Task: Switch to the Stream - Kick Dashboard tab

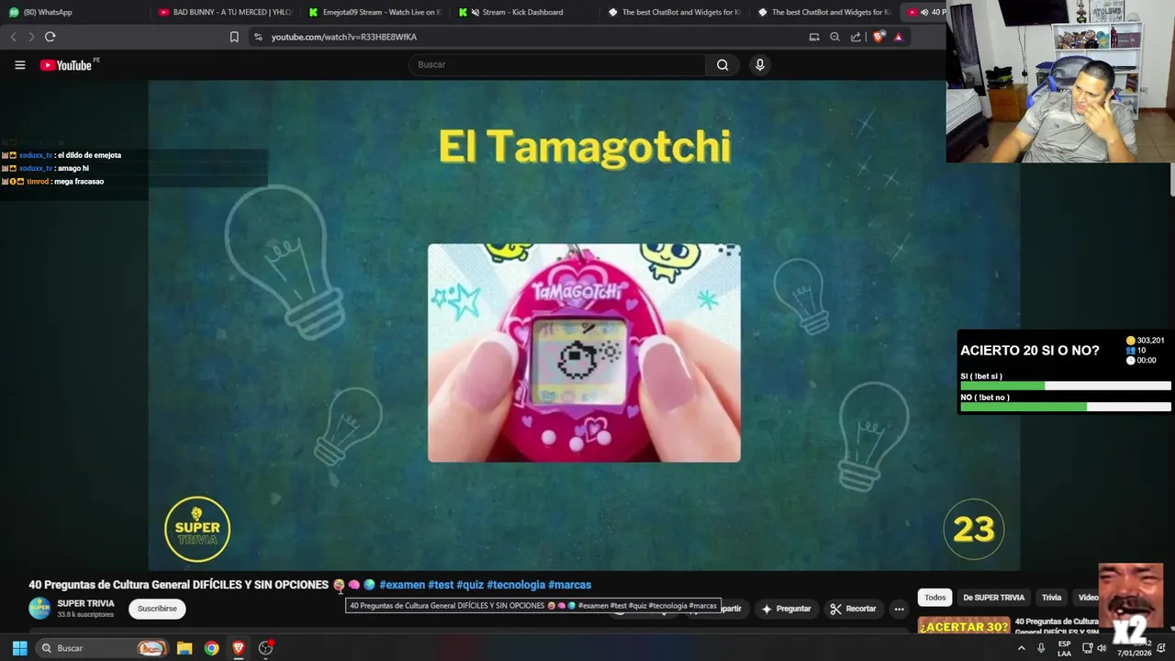Action: pos(524,12)
